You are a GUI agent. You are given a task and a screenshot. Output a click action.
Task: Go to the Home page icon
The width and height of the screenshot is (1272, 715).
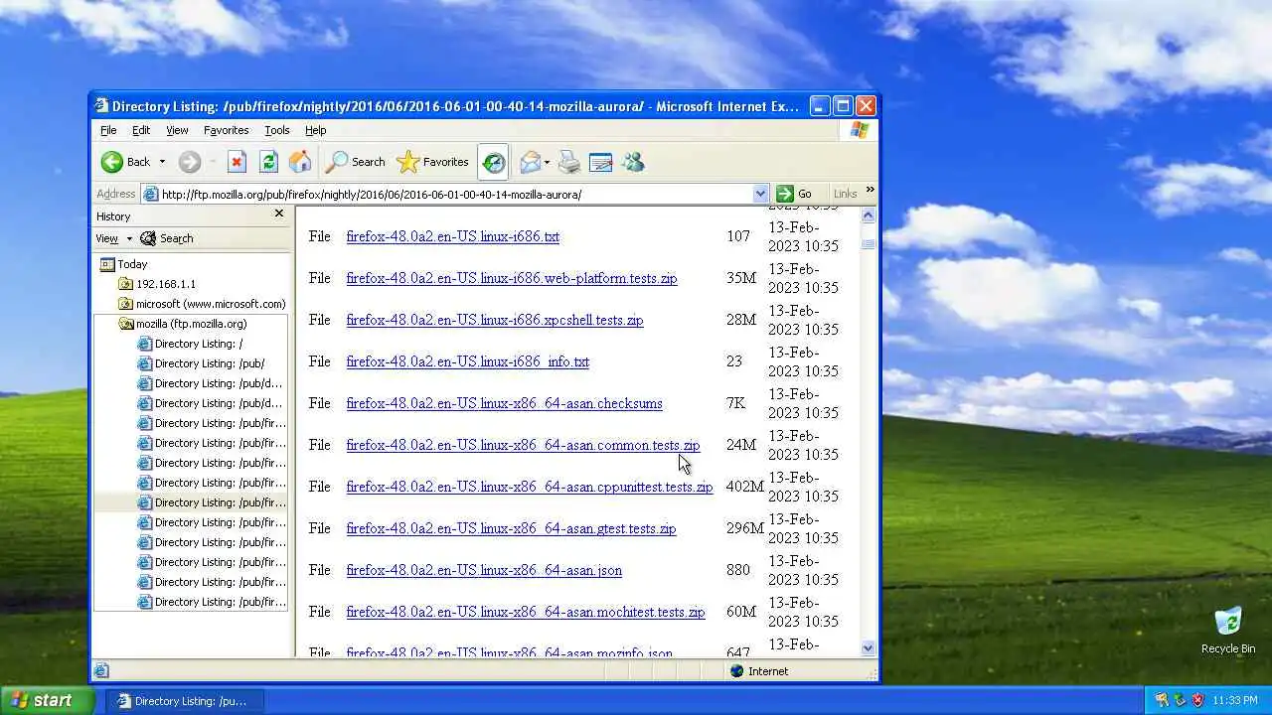click(x=300, y=162)
